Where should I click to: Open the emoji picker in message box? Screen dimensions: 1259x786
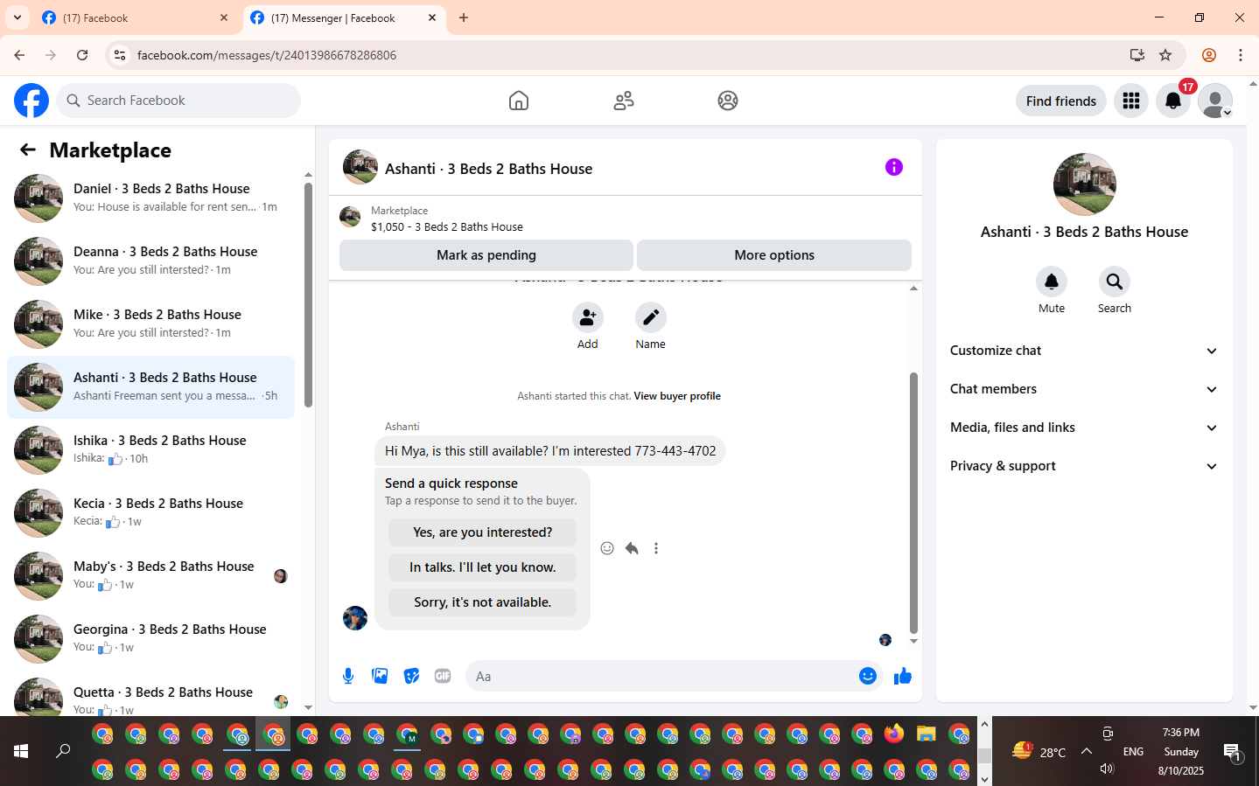pos(868,676)
